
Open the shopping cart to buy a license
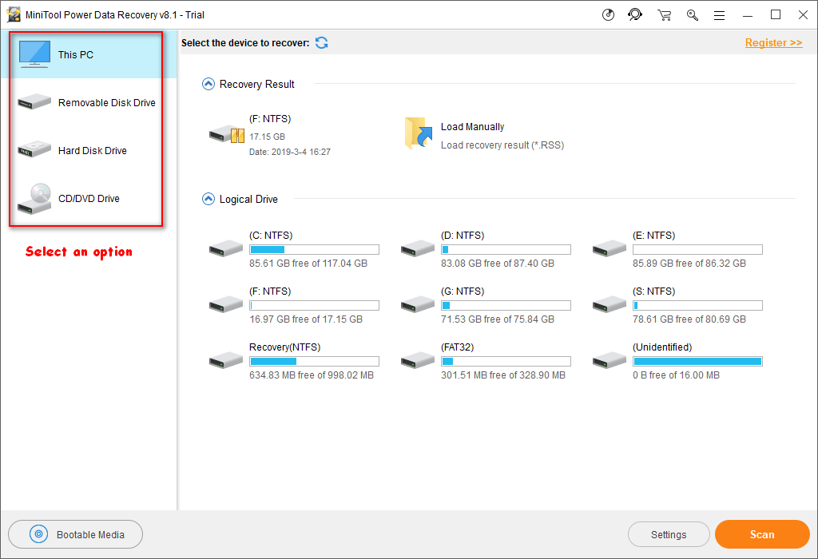(x=664, y=14)
